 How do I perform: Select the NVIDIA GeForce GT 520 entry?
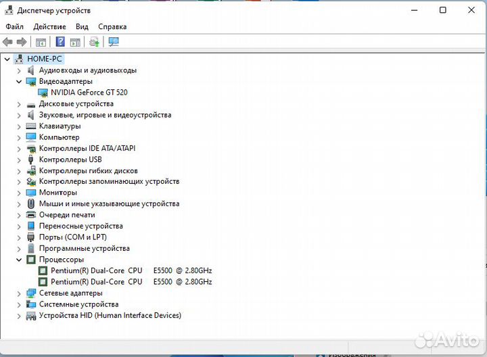89,93
